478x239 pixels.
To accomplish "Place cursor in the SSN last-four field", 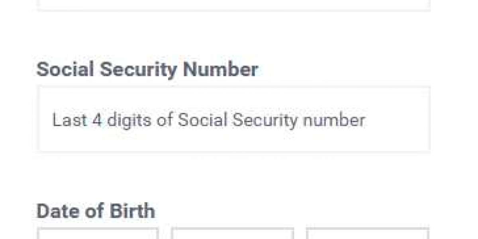I will click(x=233, y=119).
